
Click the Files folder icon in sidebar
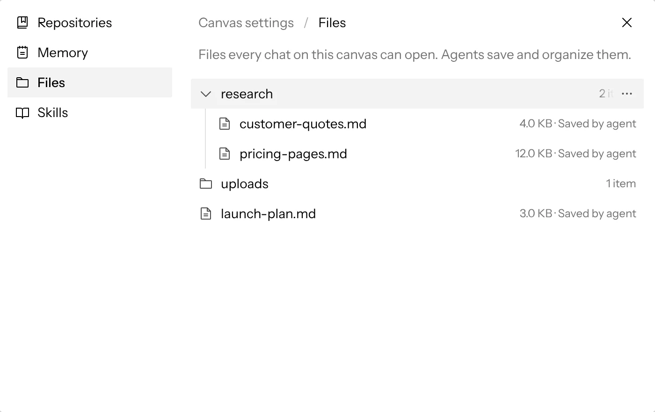coord(22,82)
